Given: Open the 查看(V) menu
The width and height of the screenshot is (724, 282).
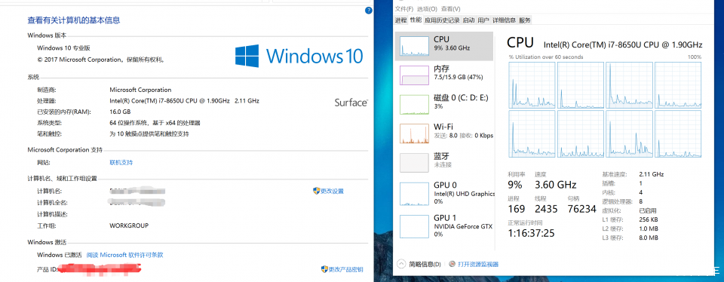Looking at the screenshot, I should point(451,9).
